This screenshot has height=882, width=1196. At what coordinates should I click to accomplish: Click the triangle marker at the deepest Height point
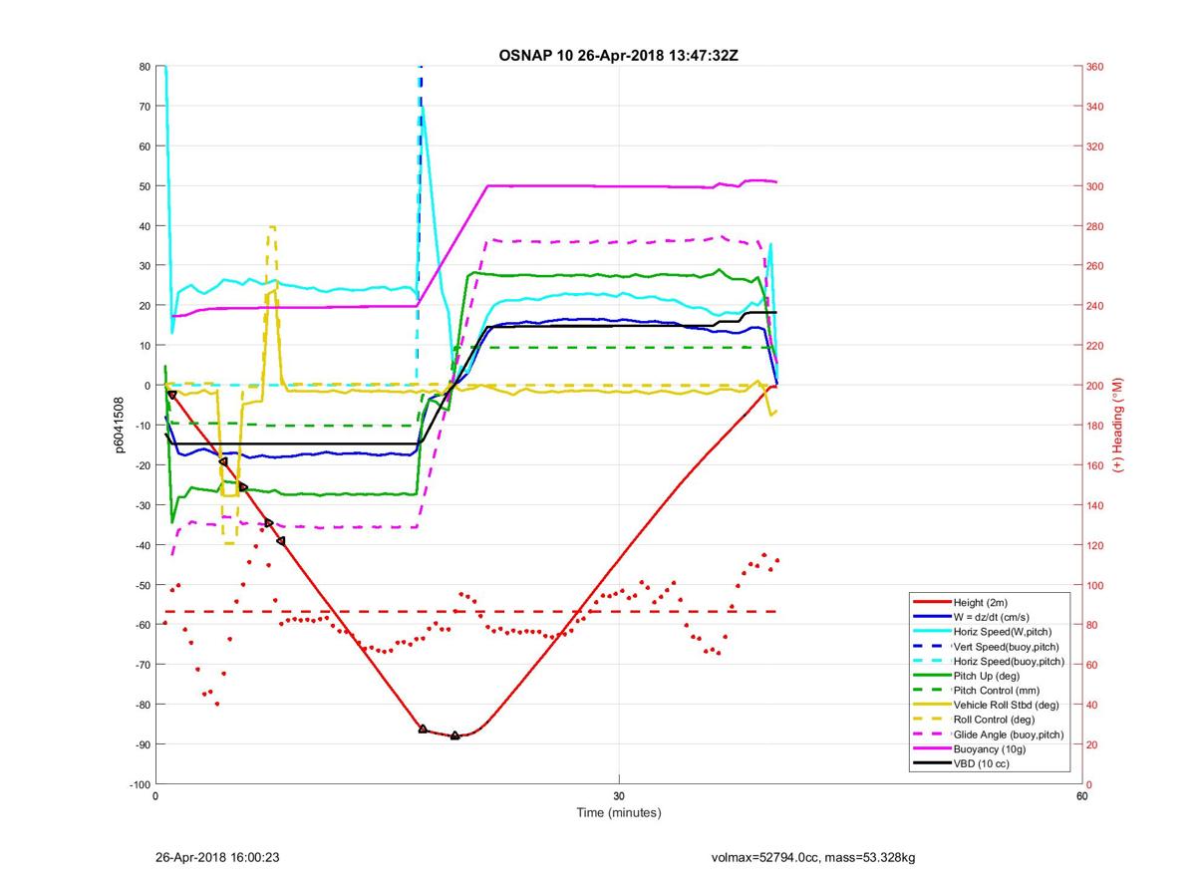tap(454, 735)
